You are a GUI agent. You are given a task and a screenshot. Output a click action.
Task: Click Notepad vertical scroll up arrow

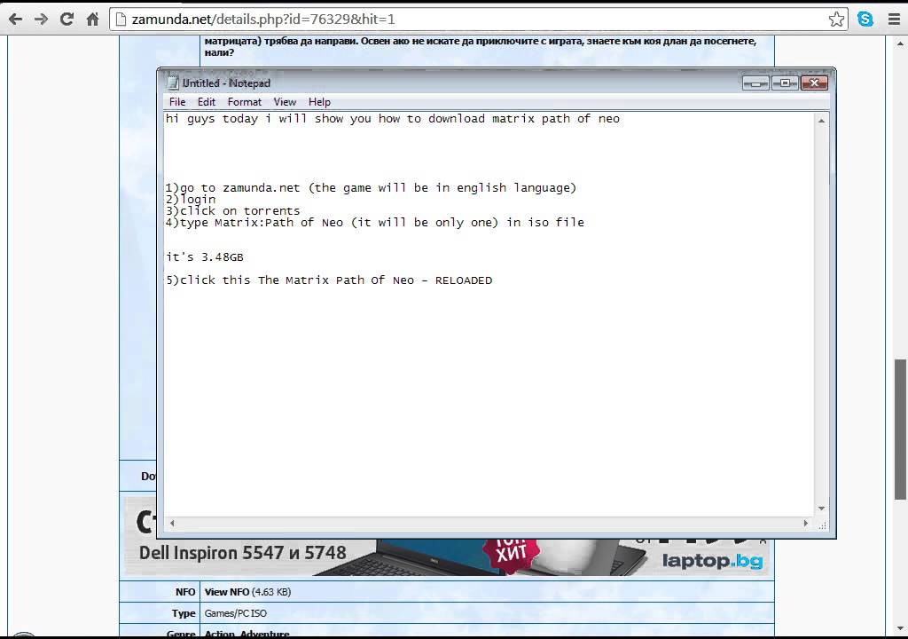pos(821,121)
